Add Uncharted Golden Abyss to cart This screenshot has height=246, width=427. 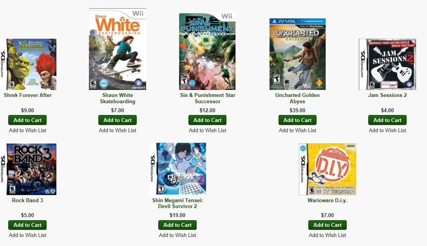click(297, 120)
